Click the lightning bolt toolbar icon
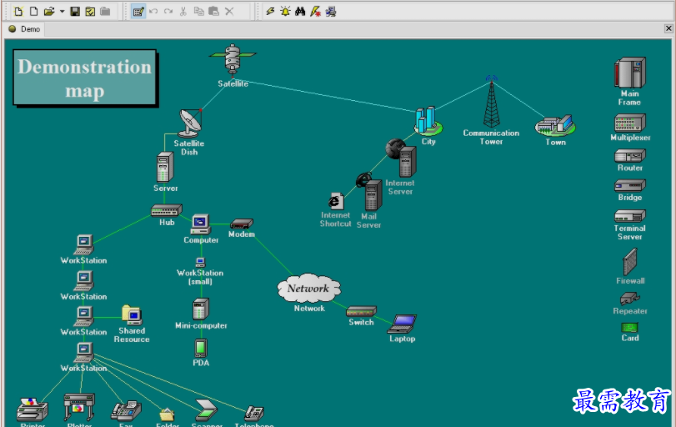Image resolution: width=676 pixels, height=427 pixels. pos(270,12)
